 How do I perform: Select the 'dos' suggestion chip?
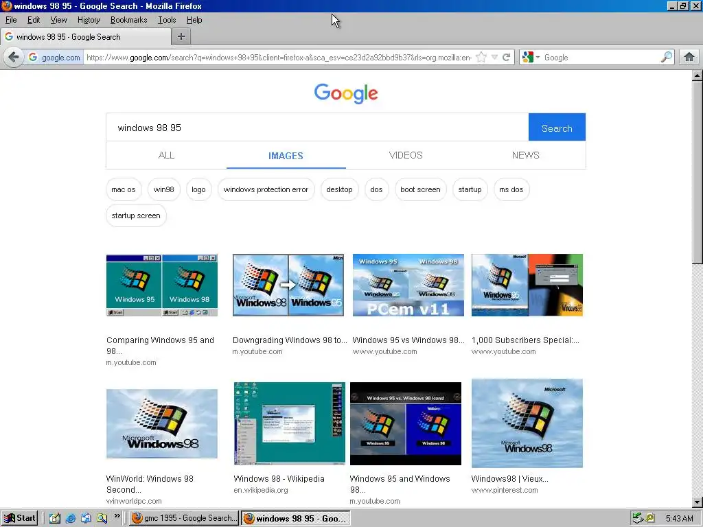coord(377,189)
